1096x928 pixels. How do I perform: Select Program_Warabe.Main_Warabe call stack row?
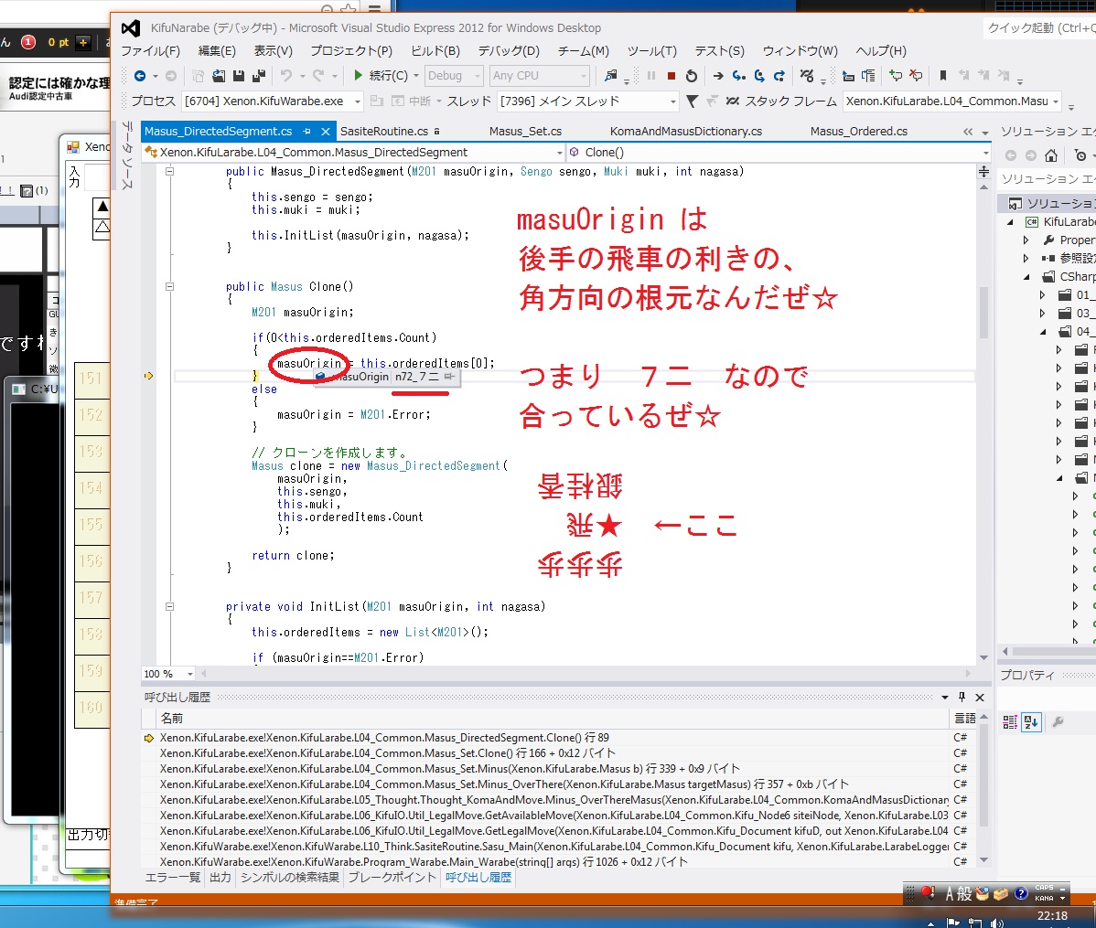545,861
